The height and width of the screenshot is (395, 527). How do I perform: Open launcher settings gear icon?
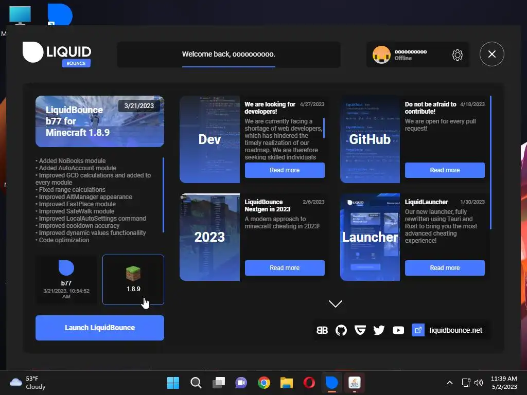point(458,55)
